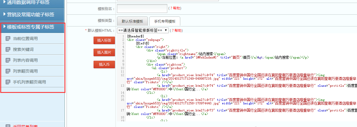Click the icon for 手机列表翻页调用
This screenshot has height=127, width=357.
(x=8, y=82)
